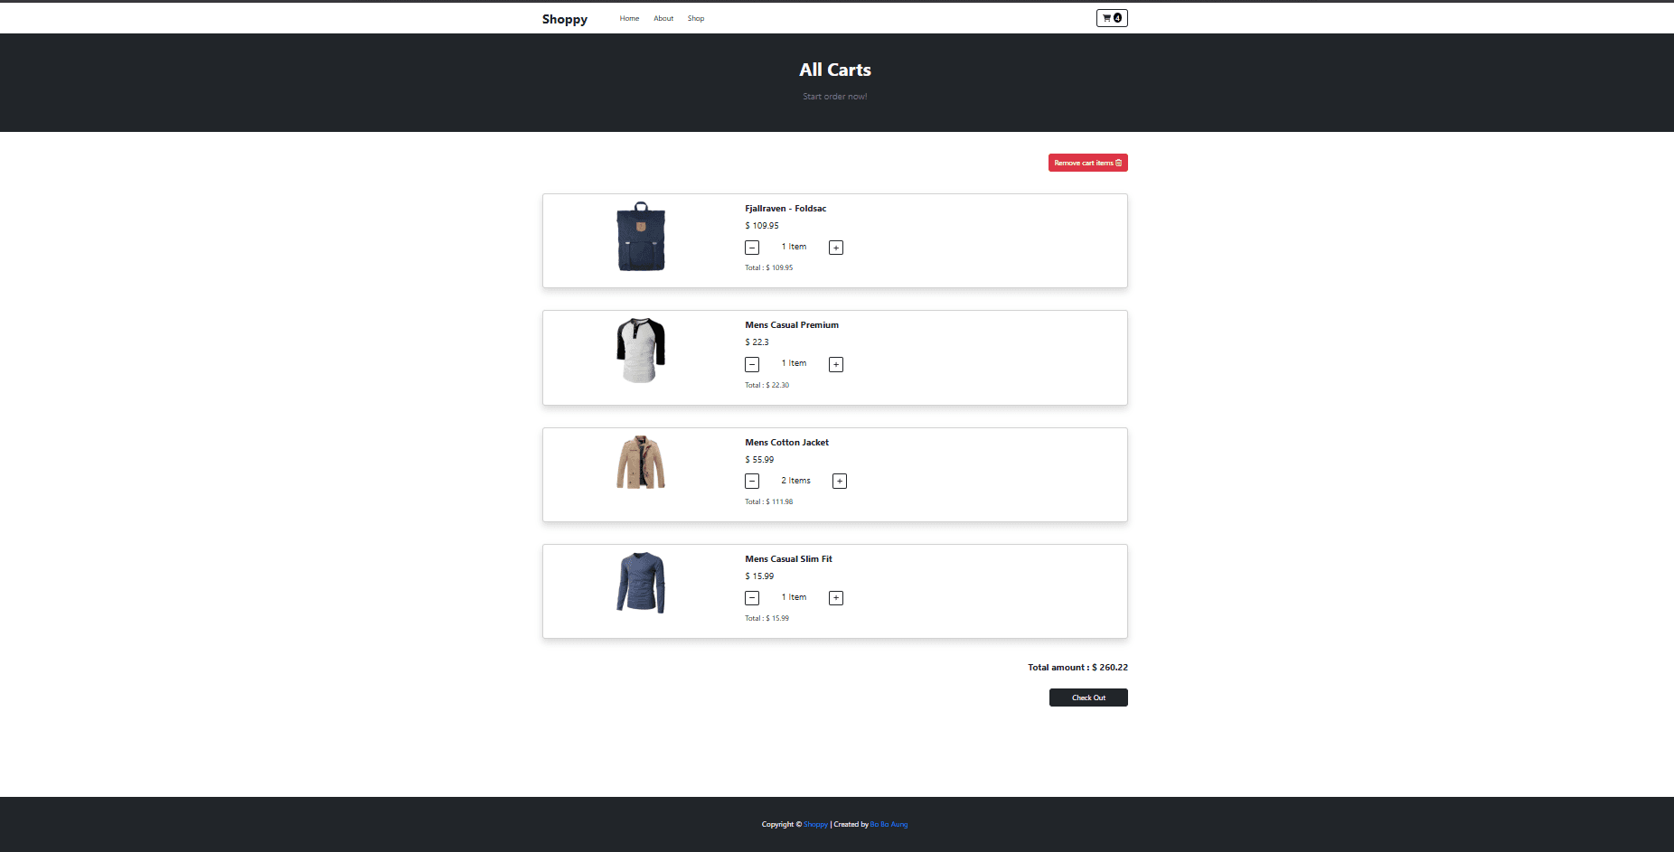Click minus icon for Mens Casual Premium

(751, 363)
